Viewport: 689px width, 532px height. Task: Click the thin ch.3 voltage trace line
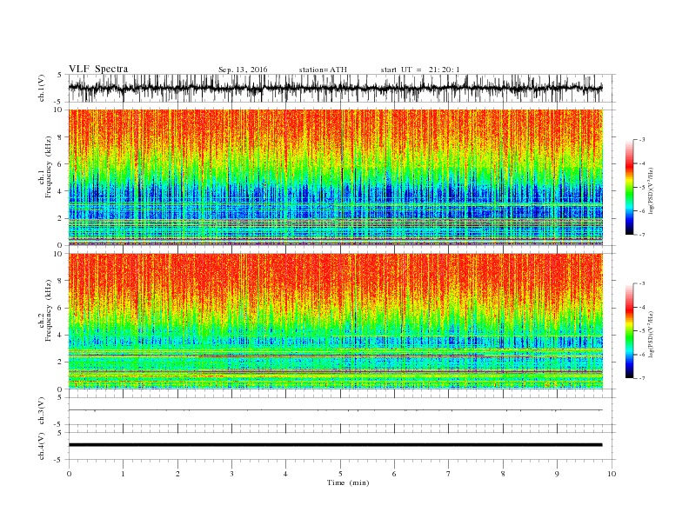point(335,410)
